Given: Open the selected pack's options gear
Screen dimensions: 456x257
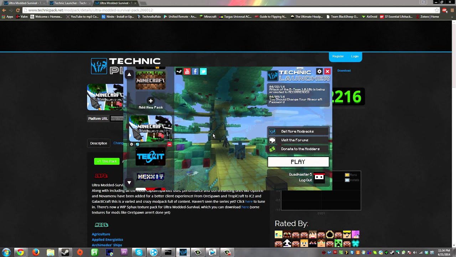Looking at the screenshot, I should tap(131, 144).
